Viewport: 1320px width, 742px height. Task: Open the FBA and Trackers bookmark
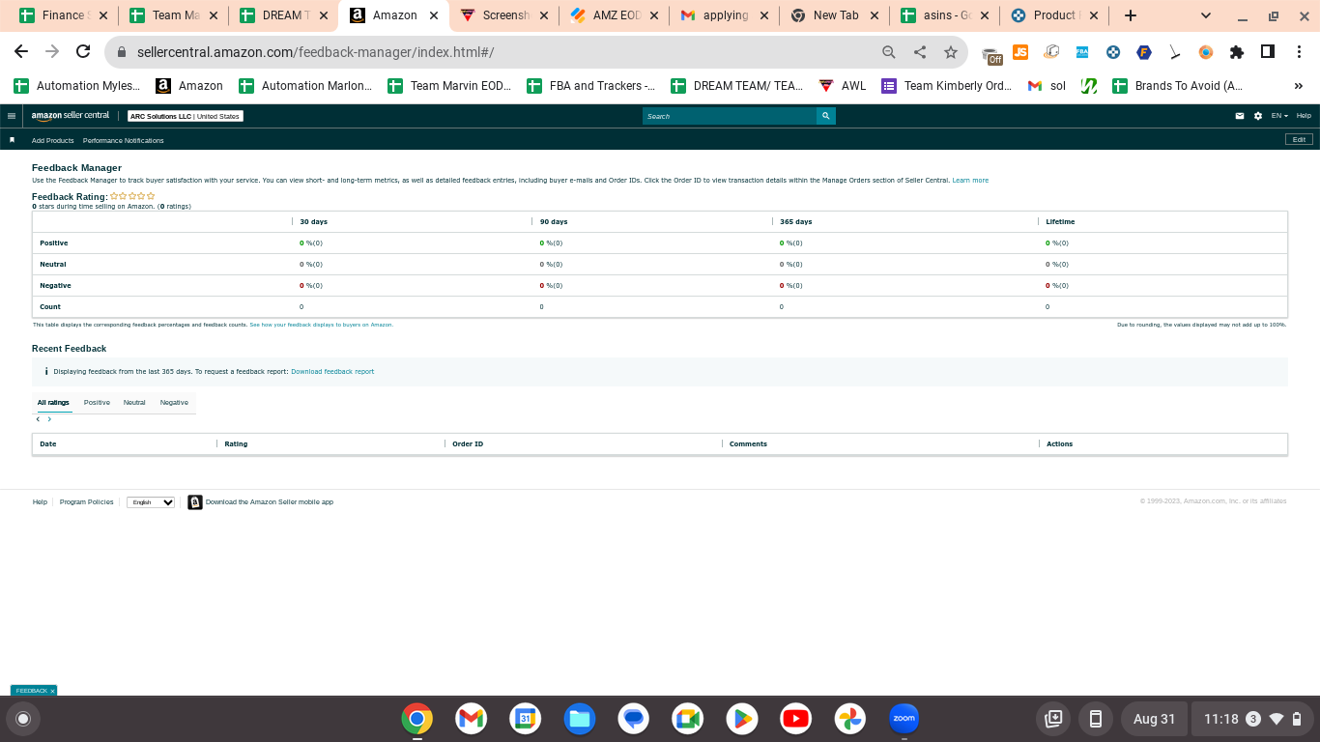coord(591,86)
